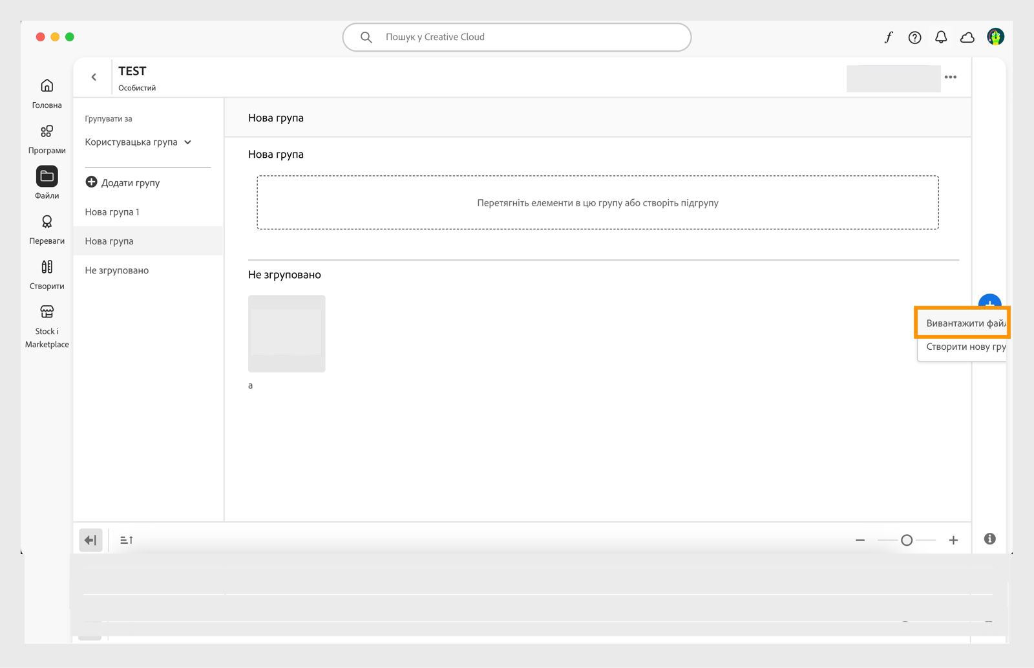Open the help question mark icon
This screenshot has height=668, width=1034.
coord(914,38)
